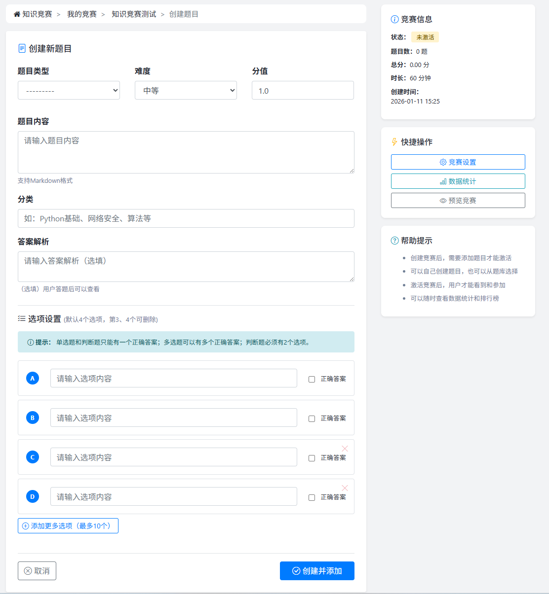
Task: Open the question type dropdown
Action: [69, 90]
